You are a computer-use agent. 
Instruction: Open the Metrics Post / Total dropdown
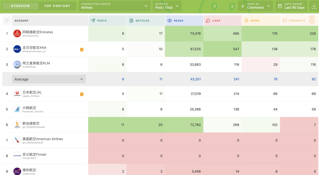pyautogui.click(x=167, y=6)
